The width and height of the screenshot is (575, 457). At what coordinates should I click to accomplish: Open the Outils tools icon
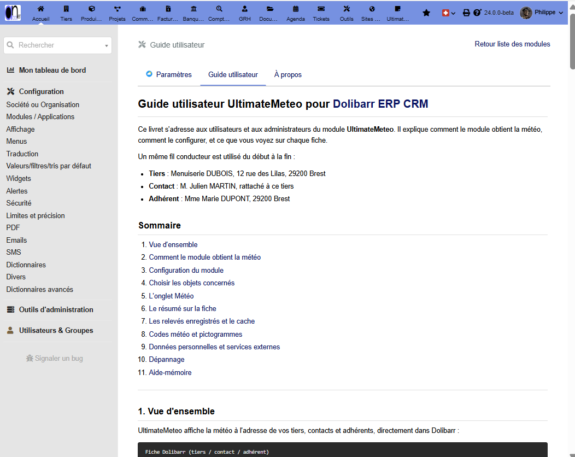click(x=347, y=9)
